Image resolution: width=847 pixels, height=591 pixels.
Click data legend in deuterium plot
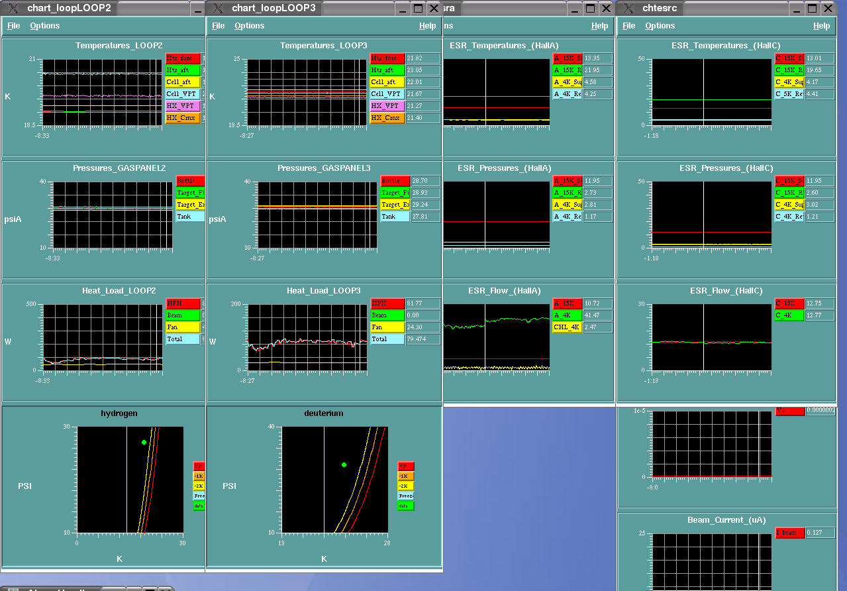[x=406, y=506]
